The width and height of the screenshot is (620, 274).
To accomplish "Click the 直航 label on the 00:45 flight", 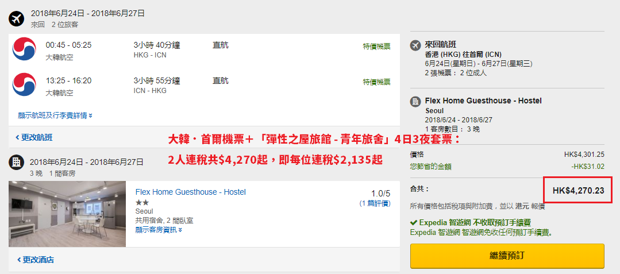I will pyautogui.click(x=220, y=45).
